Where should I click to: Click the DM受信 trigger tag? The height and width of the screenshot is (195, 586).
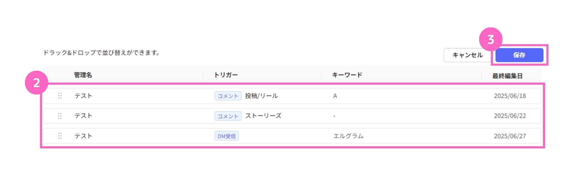226,136
